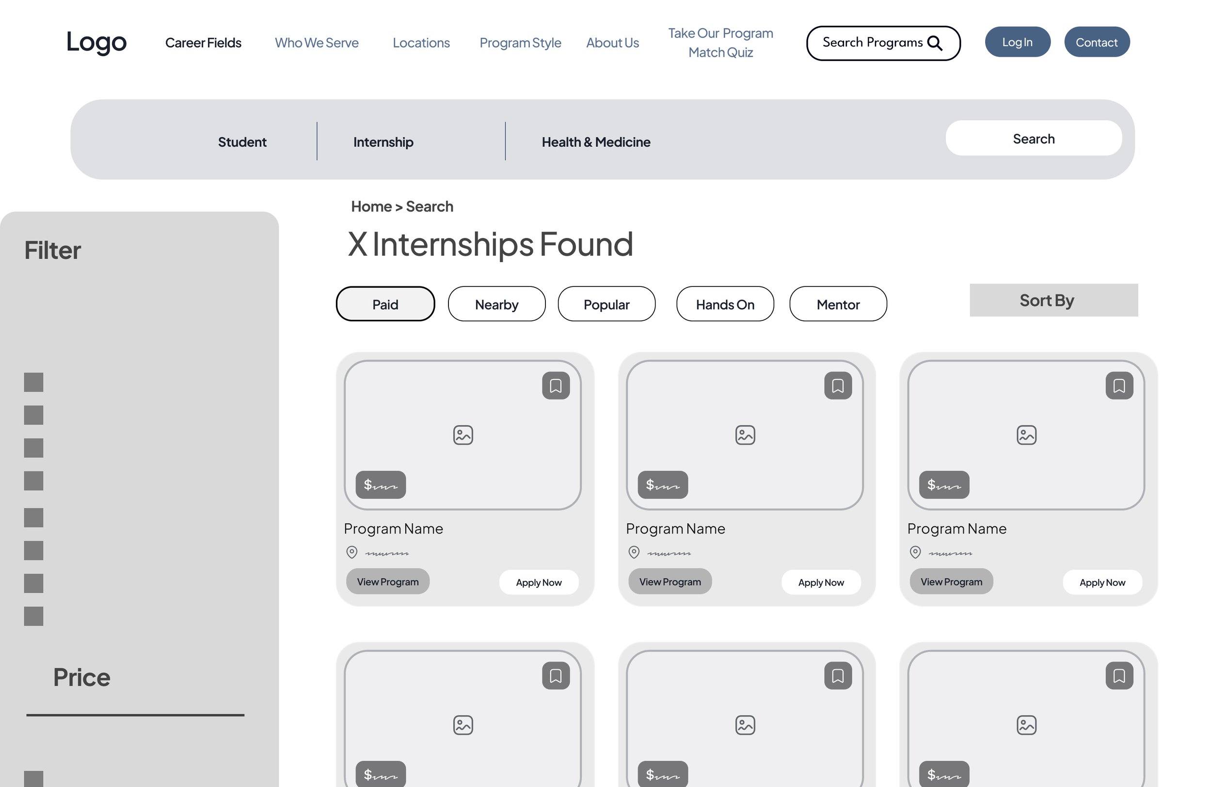Open the Sort By dropdown
This screenshot has width=1212, height=787.
pos(1053,300)
